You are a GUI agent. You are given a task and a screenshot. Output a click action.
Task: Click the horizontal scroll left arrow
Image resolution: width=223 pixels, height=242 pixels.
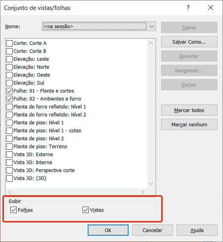10,192
